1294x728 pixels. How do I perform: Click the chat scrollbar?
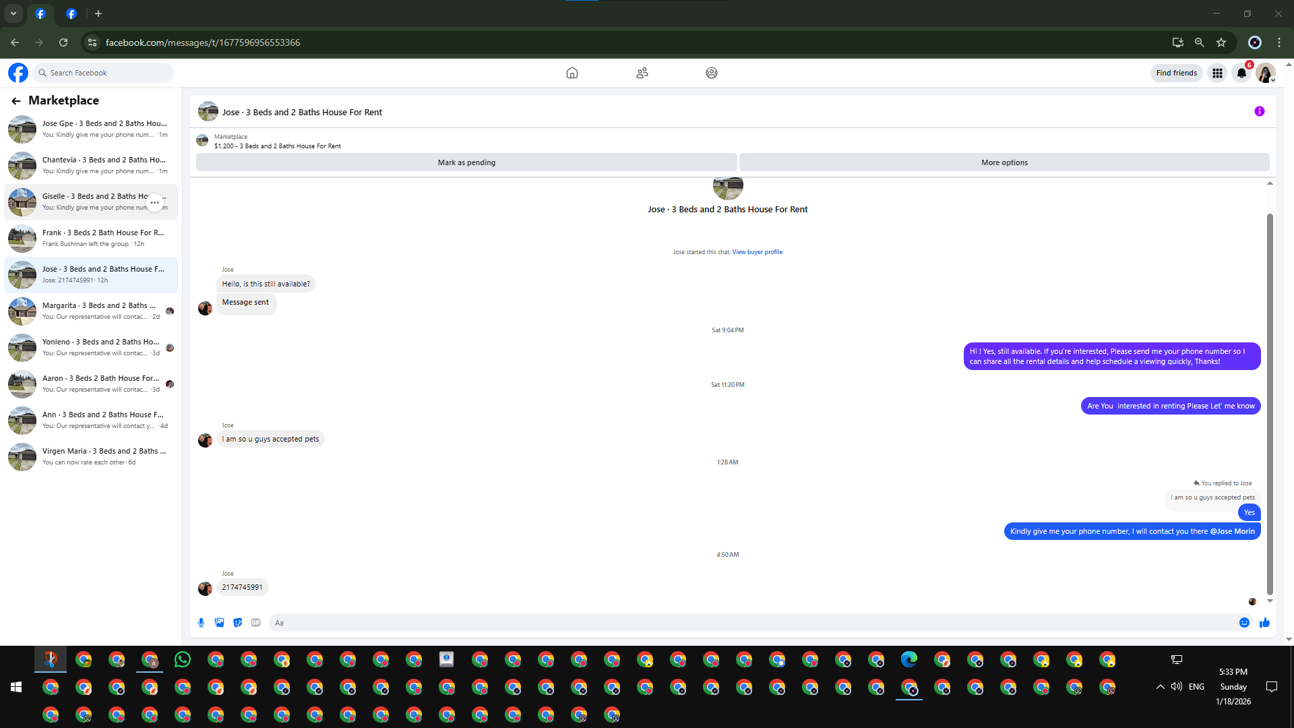tap(1270, 404)
